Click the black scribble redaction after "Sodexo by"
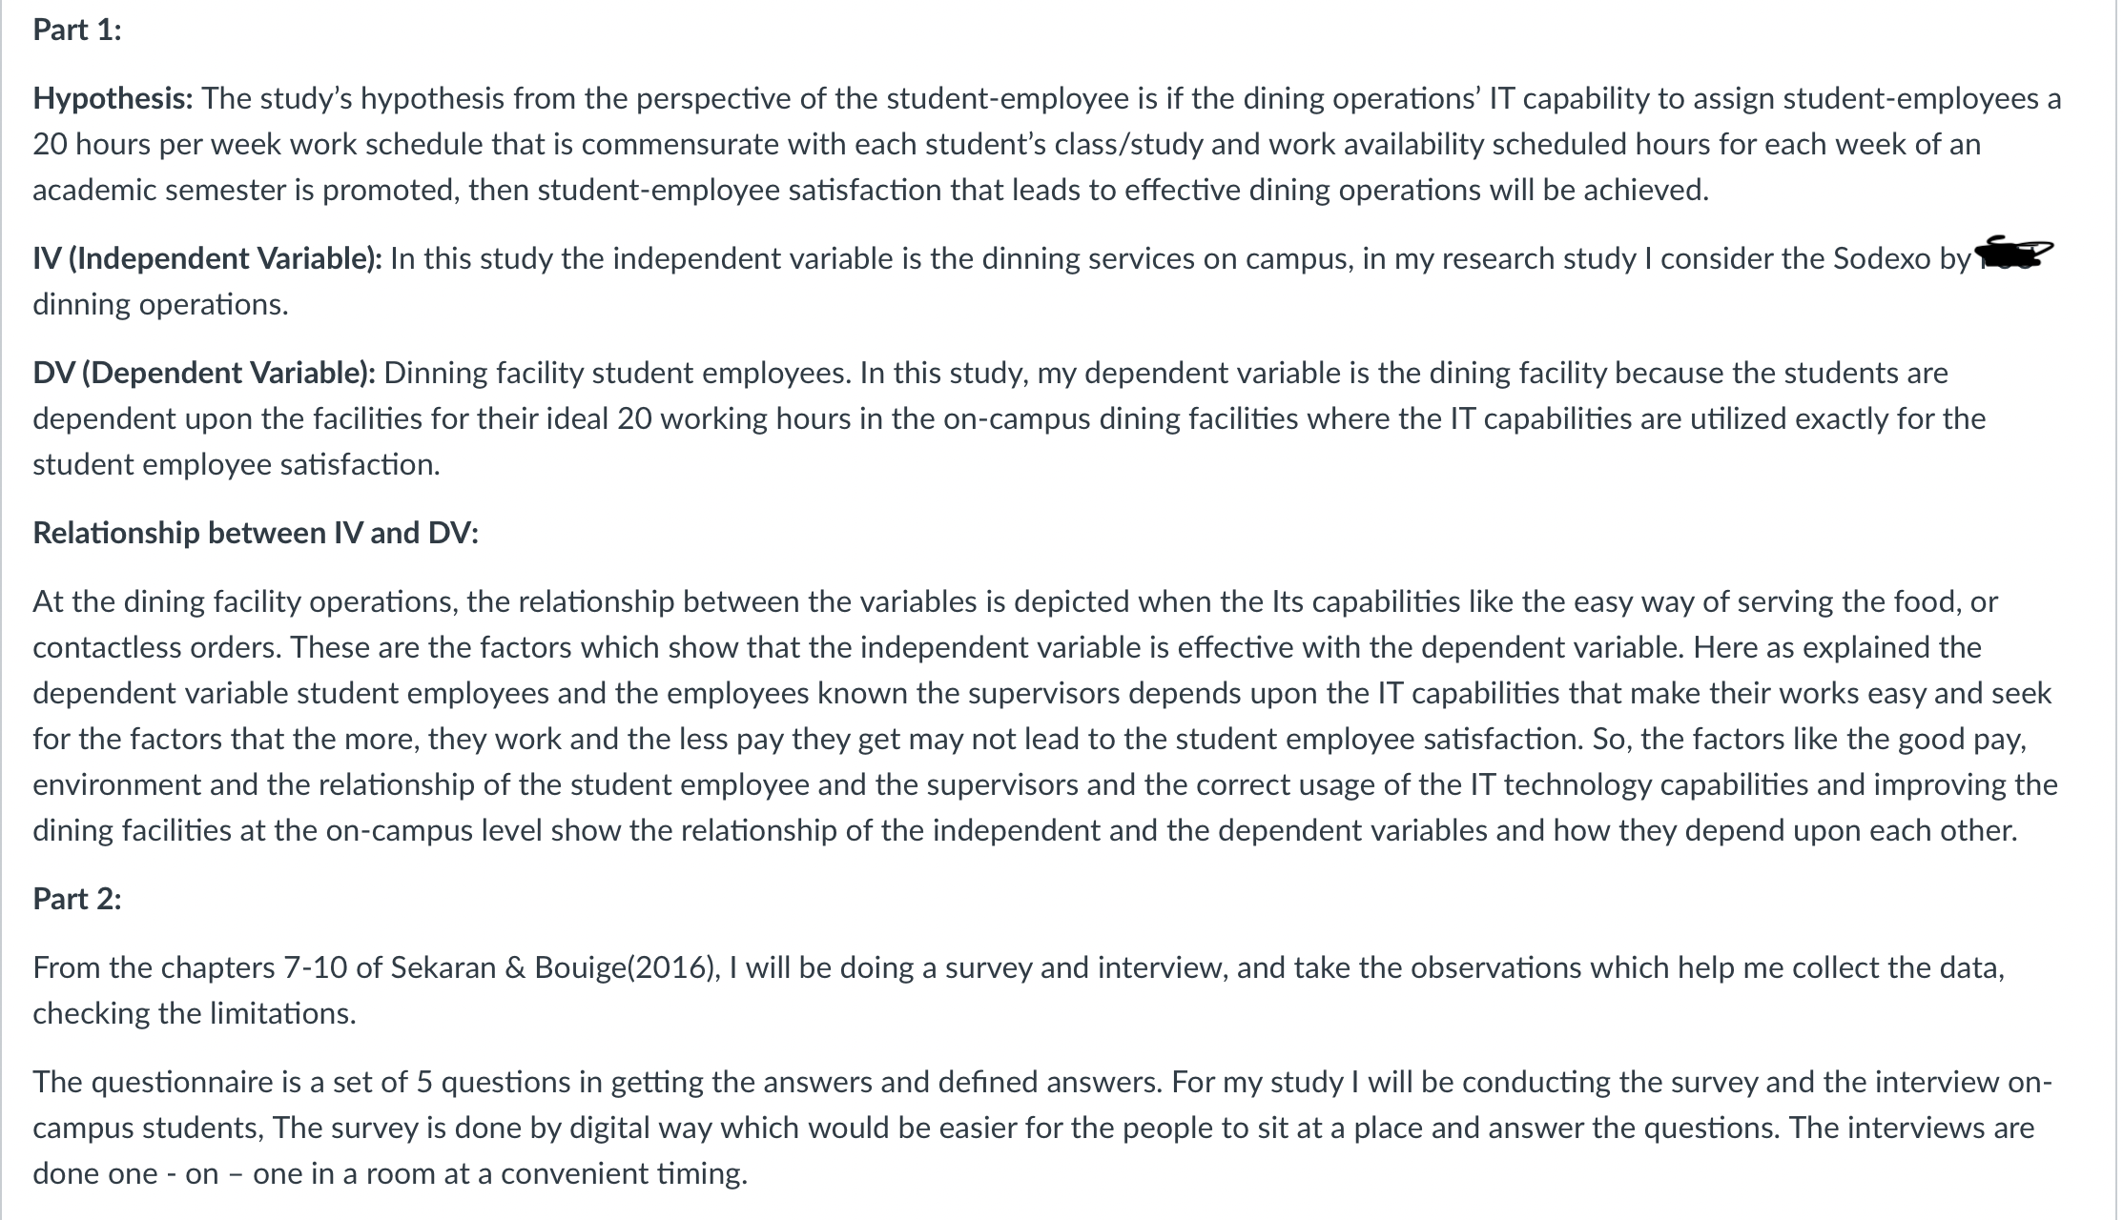Image resolution: width=2123 pixels, height=1220 pixels. point(2013,253)
